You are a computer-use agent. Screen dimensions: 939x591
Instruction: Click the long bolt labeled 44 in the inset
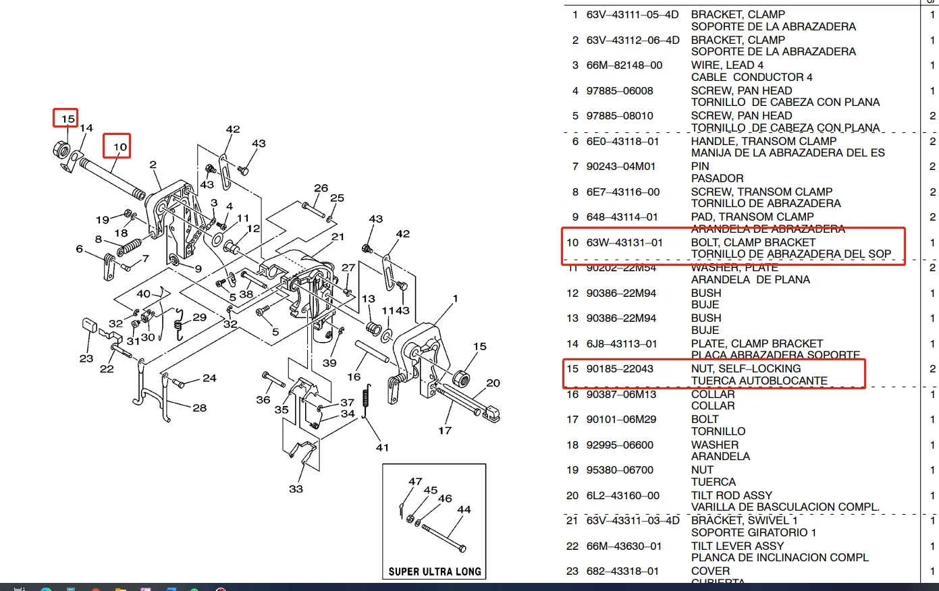pos(444,536)
